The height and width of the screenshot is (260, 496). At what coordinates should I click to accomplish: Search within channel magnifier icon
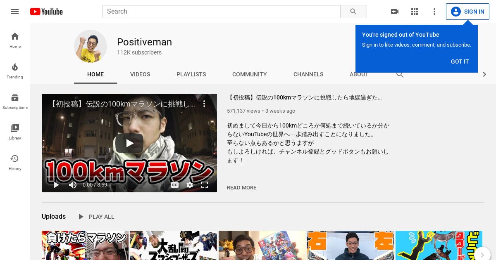point(400,74)
